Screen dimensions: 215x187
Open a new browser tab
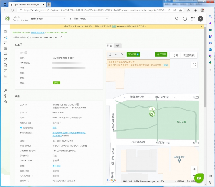click(49, 4)
